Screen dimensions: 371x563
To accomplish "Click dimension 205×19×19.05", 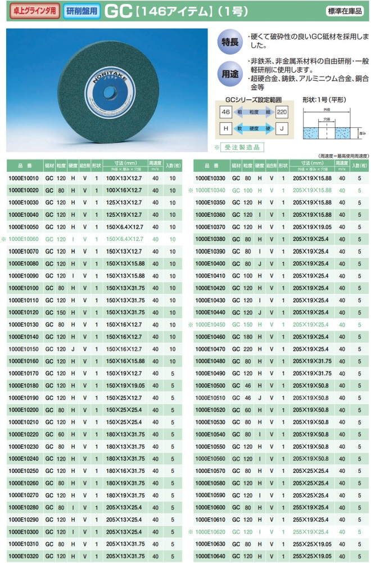I will click(312, 227).
